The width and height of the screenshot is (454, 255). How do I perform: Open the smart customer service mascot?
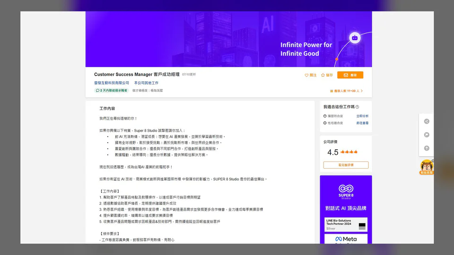pyautogui.click(x=427, y=167)
